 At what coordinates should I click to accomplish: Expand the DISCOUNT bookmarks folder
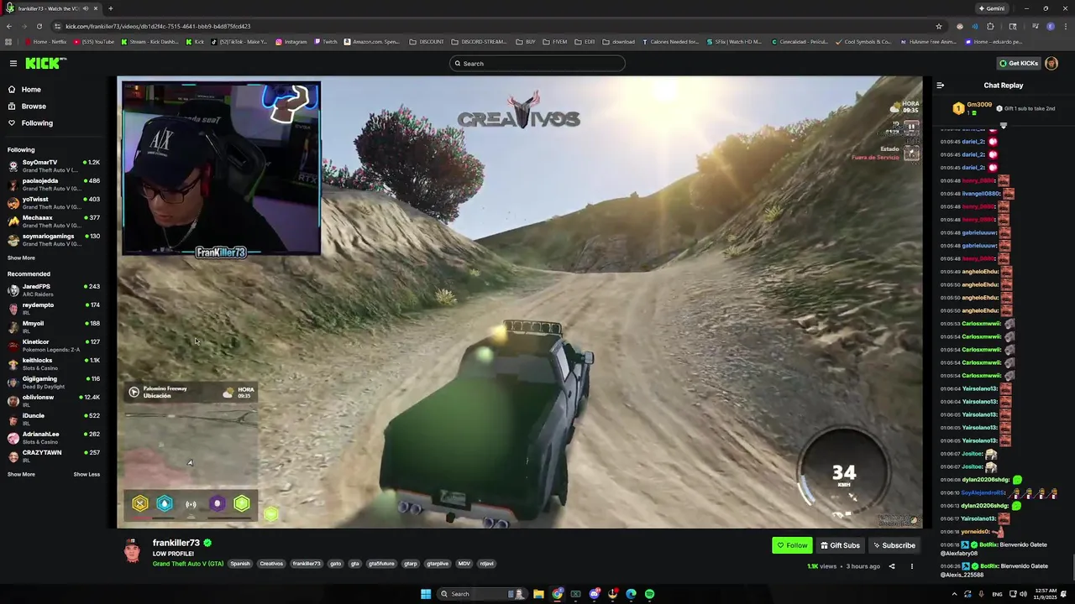(x=427, y=42)
